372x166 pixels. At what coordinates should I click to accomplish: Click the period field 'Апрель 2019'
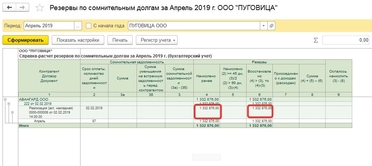point(49,26)
